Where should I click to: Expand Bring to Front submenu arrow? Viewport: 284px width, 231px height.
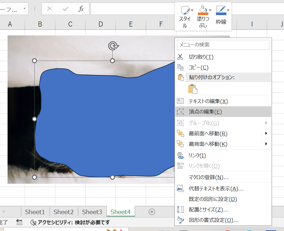coord(266,133)
